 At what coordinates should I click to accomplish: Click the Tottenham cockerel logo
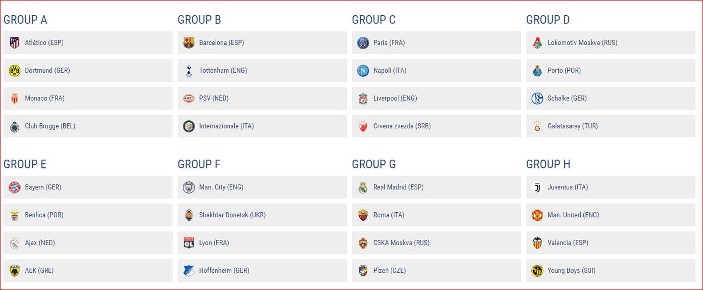[x=189, y=70]
